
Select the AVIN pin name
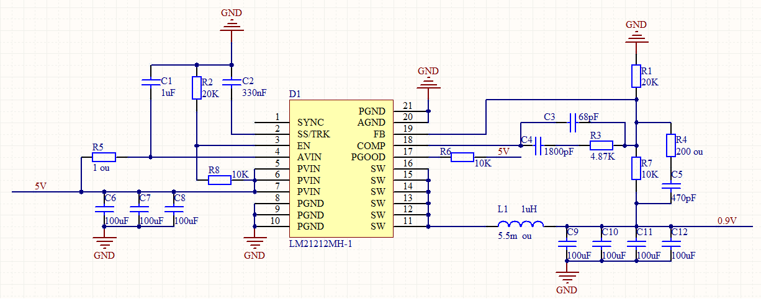coord(309,157)
